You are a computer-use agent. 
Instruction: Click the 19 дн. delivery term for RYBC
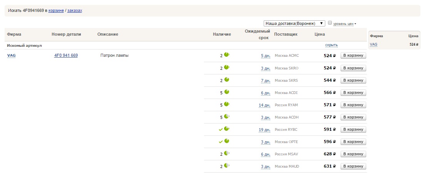coord(264,130)
